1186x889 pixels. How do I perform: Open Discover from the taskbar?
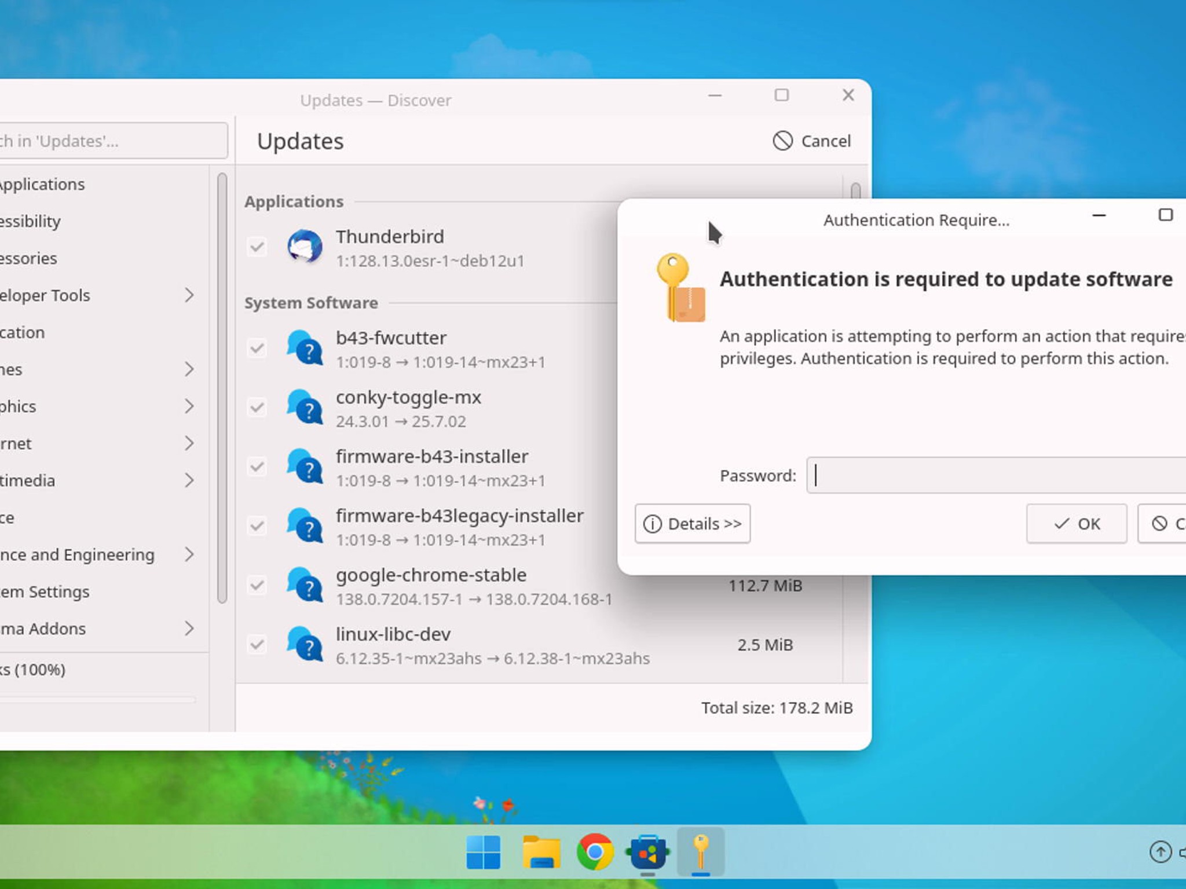(647, 851)
